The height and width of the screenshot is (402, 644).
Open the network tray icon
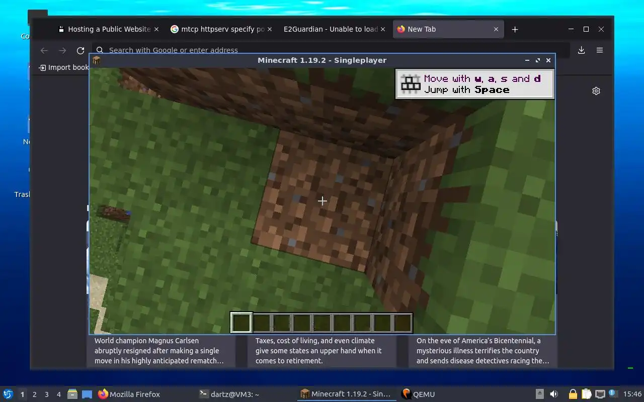[600, 394]
